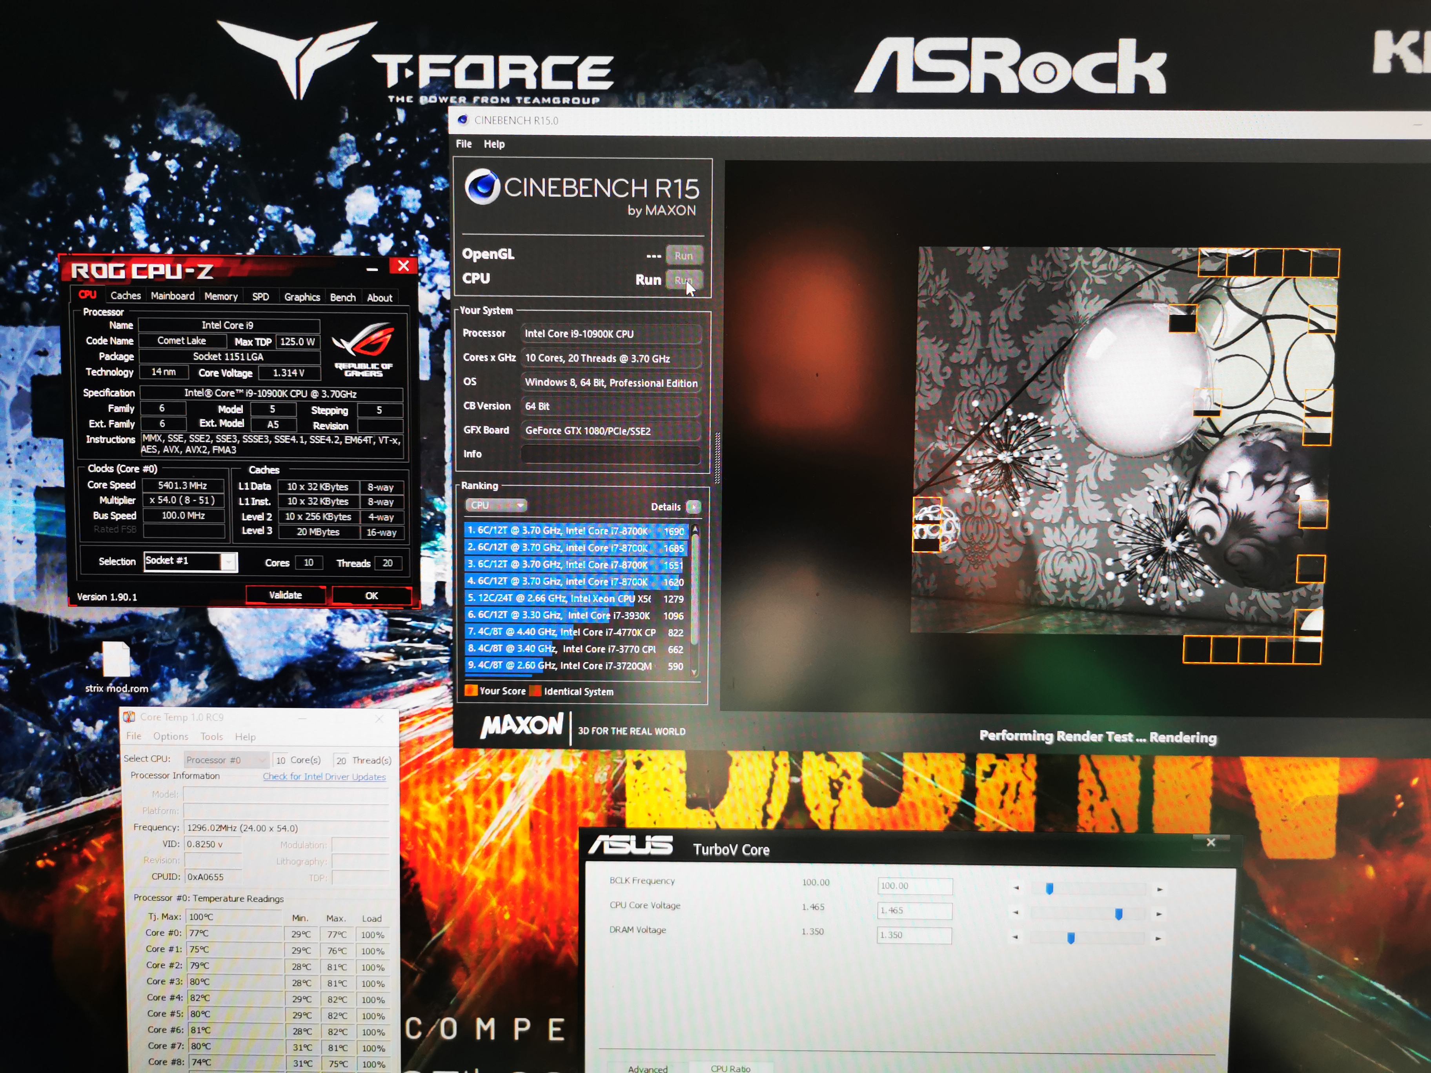Open the Advanced tab in TurboV Core

pyautogui.click(x=648, y=1068)
